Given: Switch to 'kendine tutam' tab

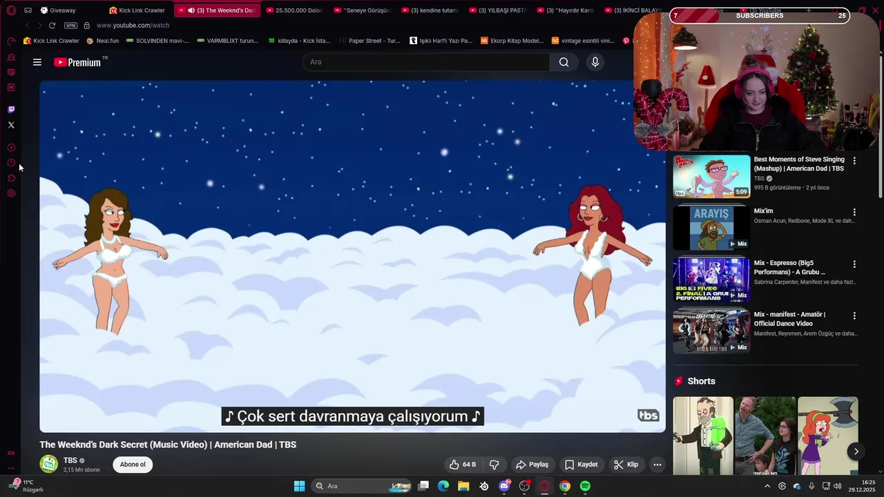Looking at the screenshot, I should [x=430, y=10].
